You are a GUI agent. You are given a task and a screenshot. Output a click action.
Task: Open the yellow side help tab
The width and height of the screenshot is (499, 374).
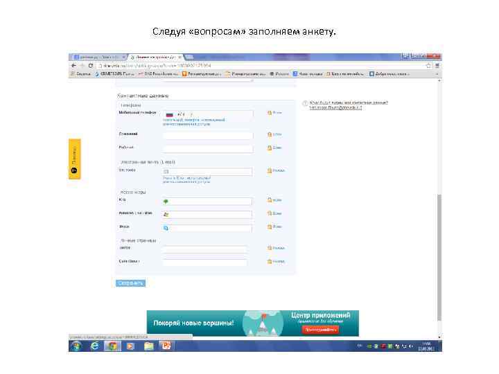pos(74,159)
